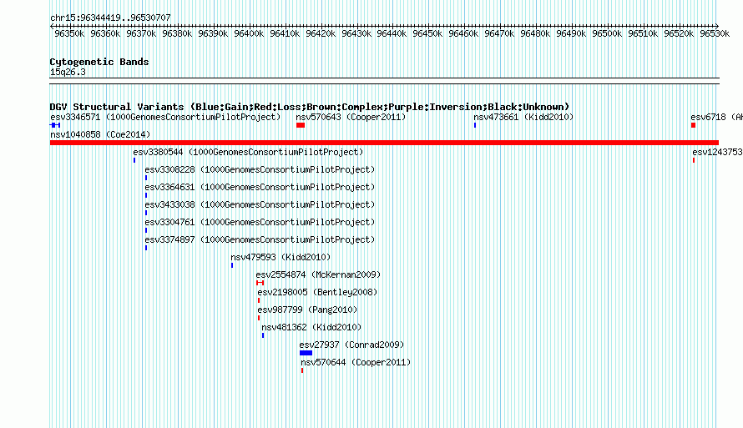Screen dimensions: 743x428
Task: Click the esv3346571 variant label
Action: pos(165,117)
